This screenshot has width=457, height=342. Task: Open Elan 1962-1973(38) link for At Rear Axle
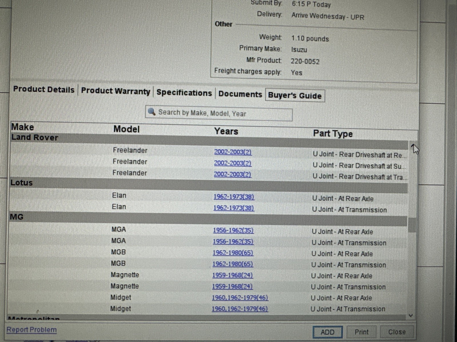[234, 197]
